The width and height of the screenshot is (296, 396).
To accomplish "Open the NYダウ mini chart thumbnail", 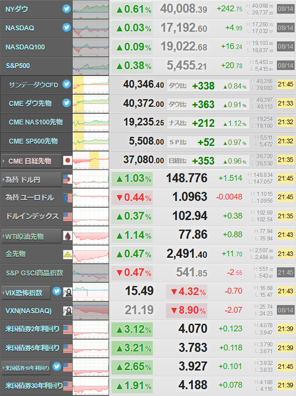I will tap(91, 9).
